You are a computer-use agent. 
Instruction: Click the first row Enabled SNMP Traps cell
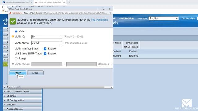click(x=133, y=51)
